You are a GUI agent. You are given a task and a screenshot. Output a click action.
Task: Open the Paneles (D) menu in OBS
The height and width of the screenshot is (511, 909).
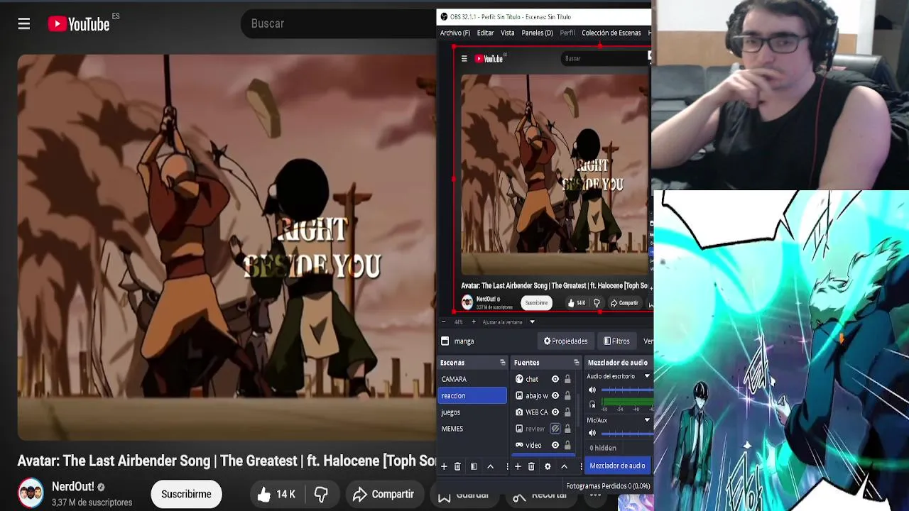[x=538, y=33]
